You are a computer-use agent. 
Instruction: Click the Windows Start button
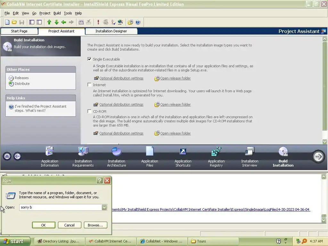[x=15, y=242]
